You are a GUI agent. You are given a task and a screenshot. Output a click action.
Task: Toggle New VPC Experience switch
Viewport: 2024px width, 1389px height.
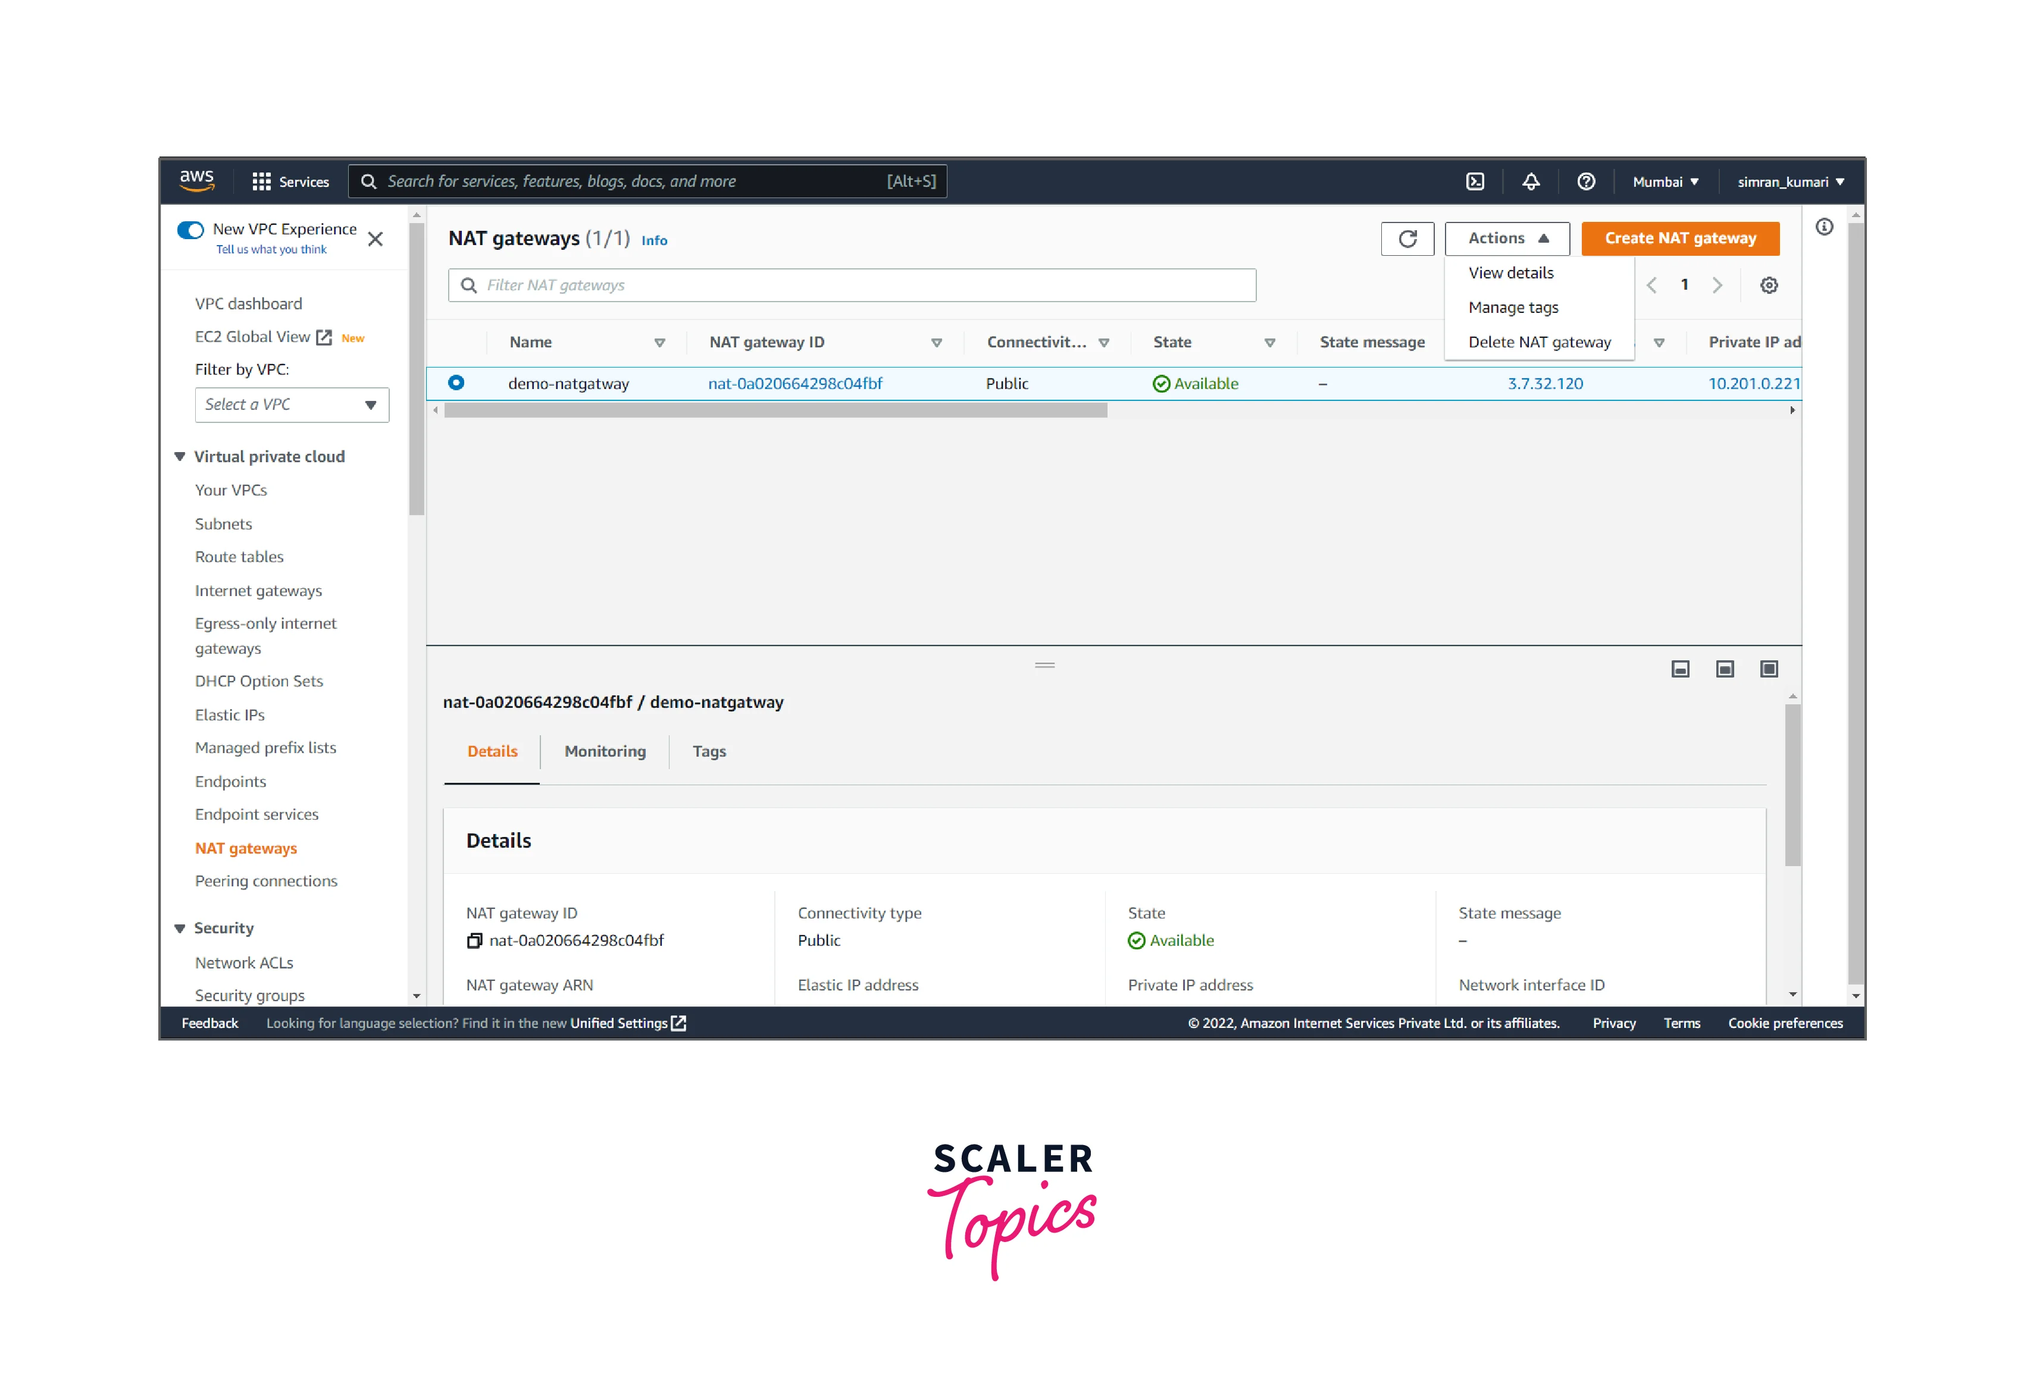[190, 230]
